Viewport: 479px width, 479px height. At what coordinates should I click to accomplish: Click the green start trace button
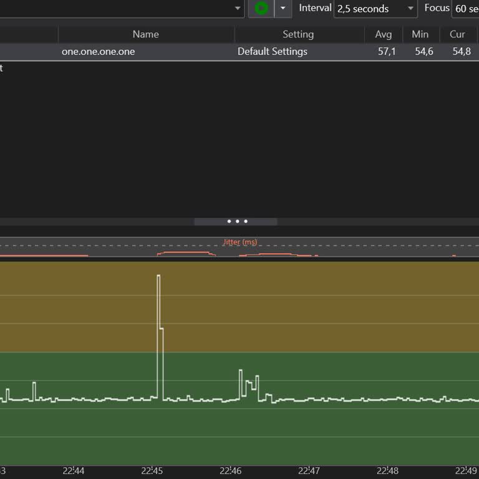(x=261, y=8)
